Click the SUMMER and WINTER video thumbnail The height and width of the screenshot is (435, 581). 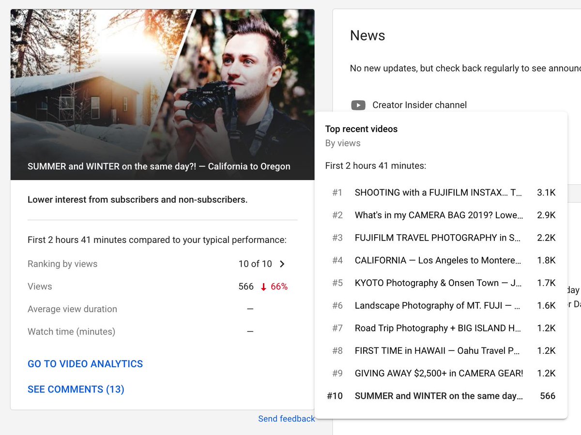point(163,94)
